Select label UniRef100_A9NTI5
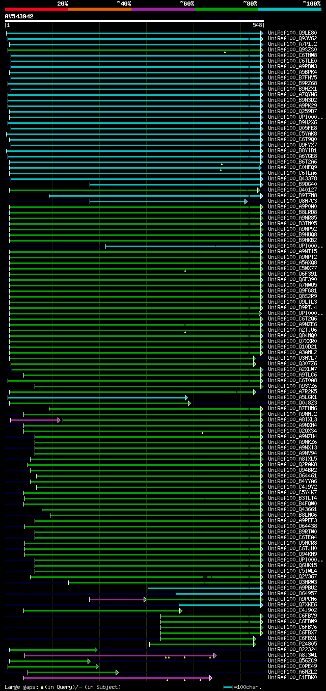This screenshot has width=326, height=691. point(292,252)
